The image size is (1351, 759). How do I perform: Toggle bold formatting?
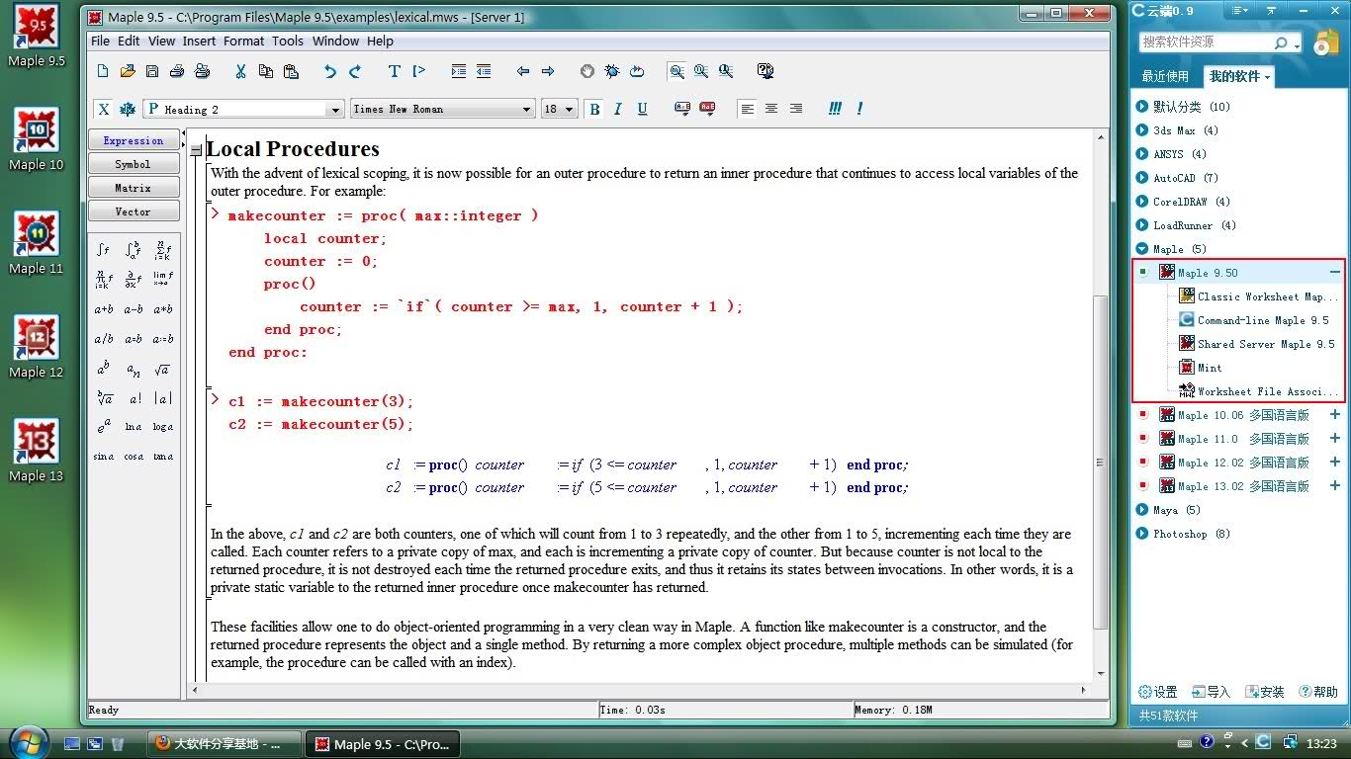594,109
